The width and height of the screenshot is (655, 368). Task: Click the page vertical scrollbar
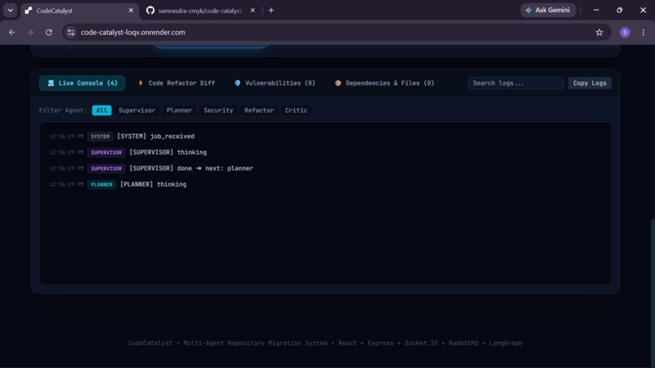(x=652, y=292)
